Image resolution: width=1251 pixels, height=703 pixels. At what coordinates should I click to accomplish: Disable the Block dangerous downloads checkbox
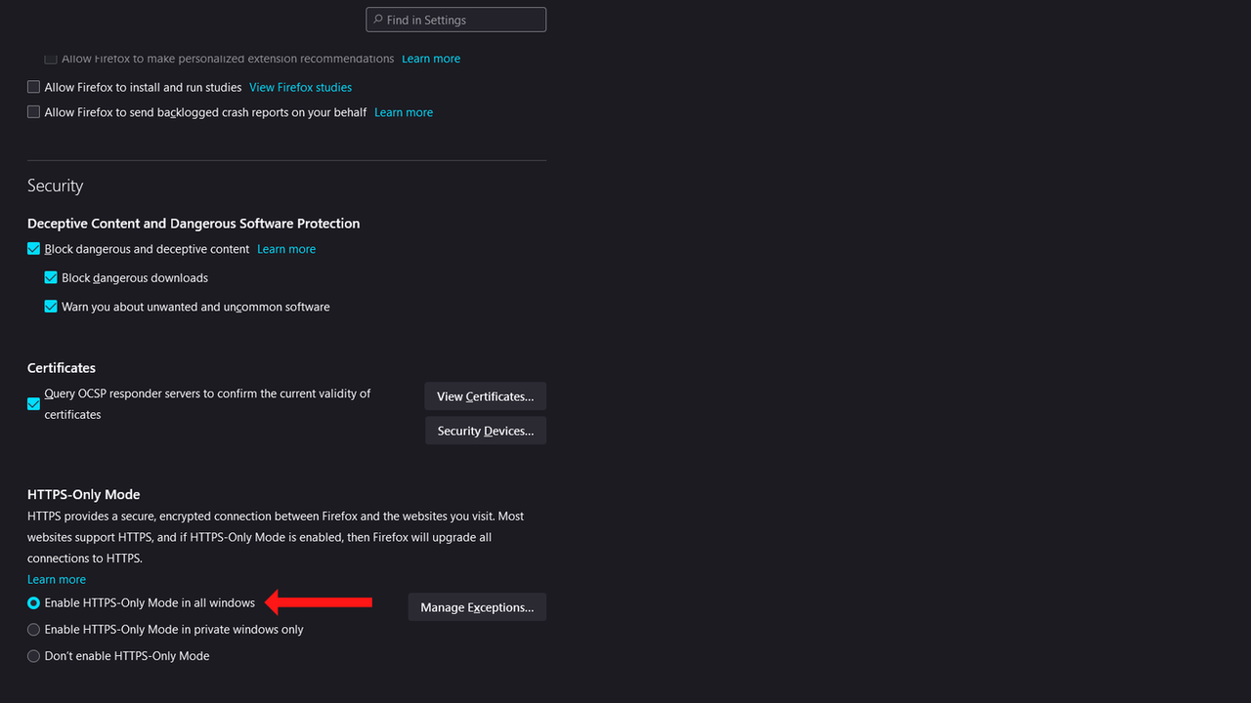pyautogui.click(x=51, y=278)
